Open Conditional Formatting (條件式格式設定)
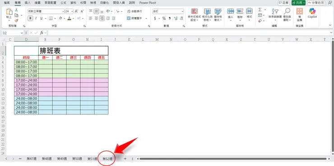Image resolution: width=334 pixels, height=166 pixels. point(194,15)
